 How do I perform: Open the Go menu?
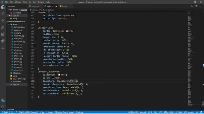(30, 2)
